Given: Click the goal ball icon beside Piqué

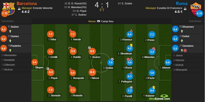Looking at the screenshot, I should coord(48,69).
